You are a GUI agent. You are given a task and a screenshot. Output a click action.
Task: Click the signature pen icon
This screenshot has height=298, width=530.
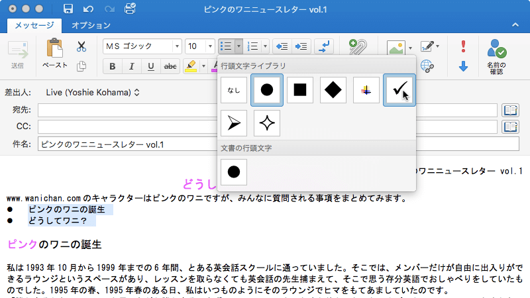[427, 46]
